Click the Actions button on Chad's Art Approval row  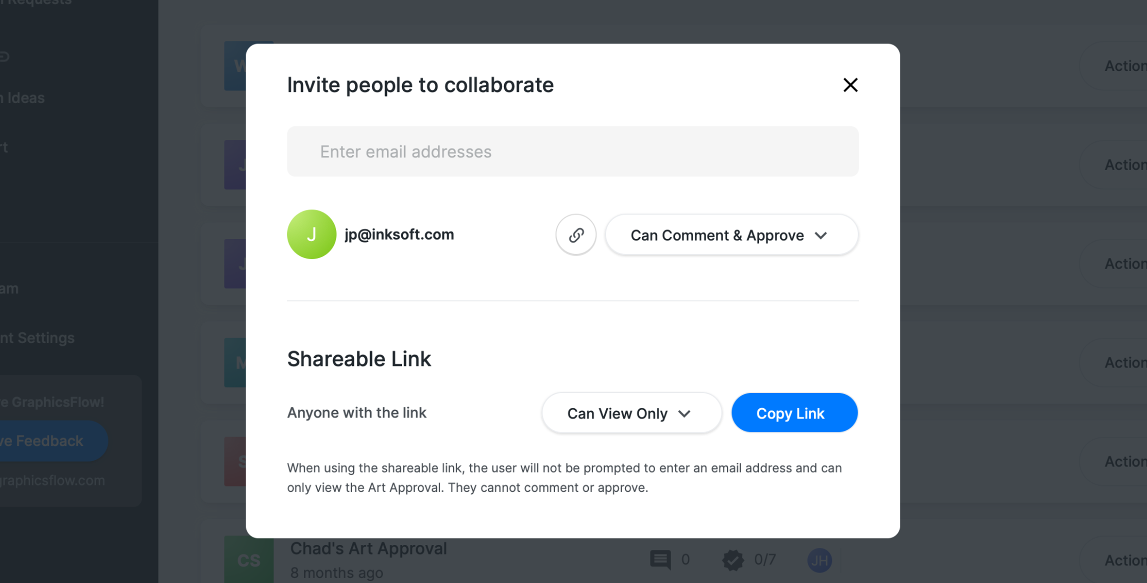coord(1125,560)
